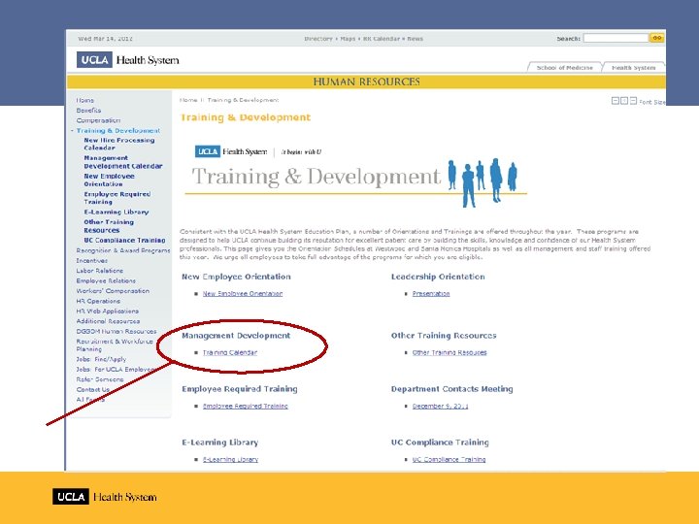This screenshot has width=699, height=524.
Task: Open the New Employee Orientation content link
Action: 243,294
